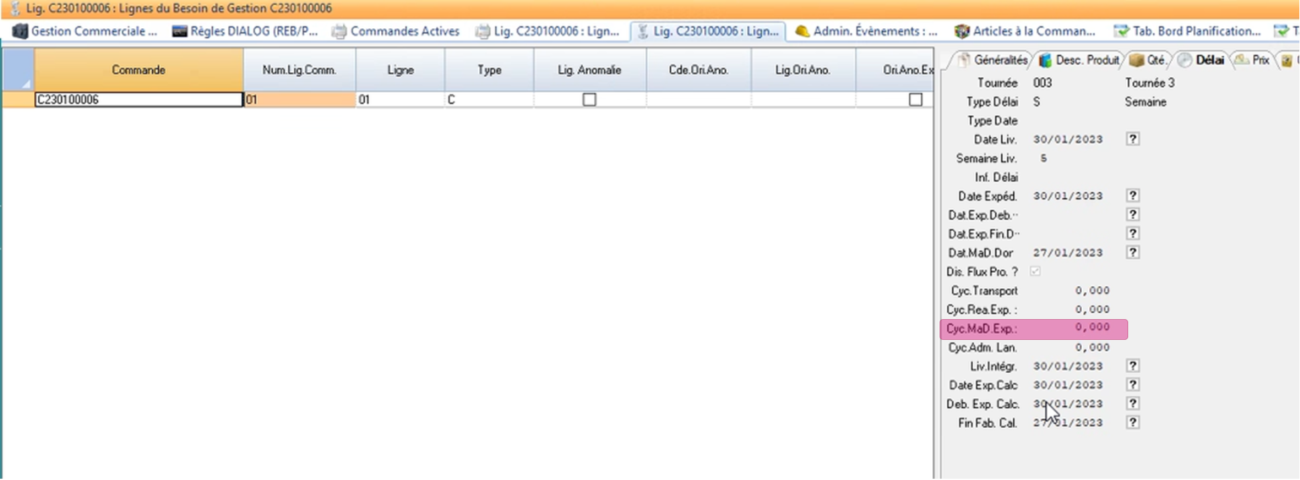Screen dimensions: 1300x480
Task: Toggle the Dis. Flux Pro. checkbox
Action: tap(1035, 272)
